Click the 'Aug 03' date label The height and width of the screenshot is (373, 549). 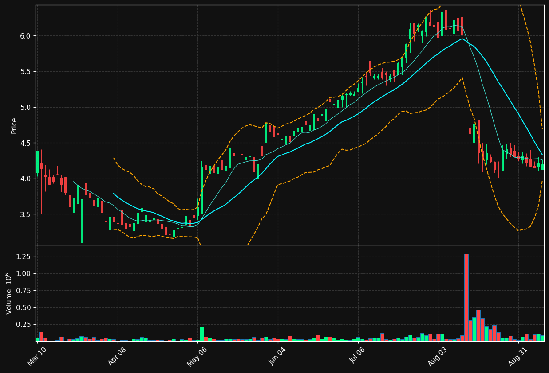click(x=438, y=357)
